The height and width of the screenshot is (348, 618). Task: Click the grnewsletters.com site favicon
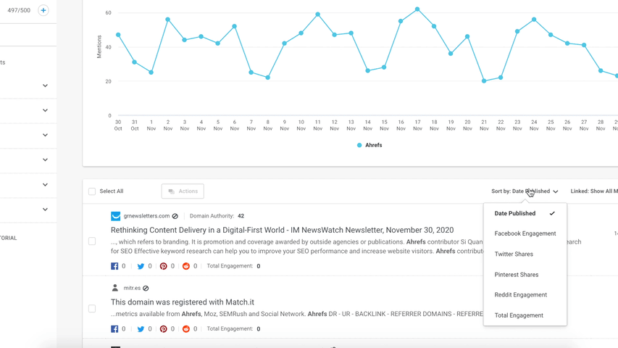point(115,216)
